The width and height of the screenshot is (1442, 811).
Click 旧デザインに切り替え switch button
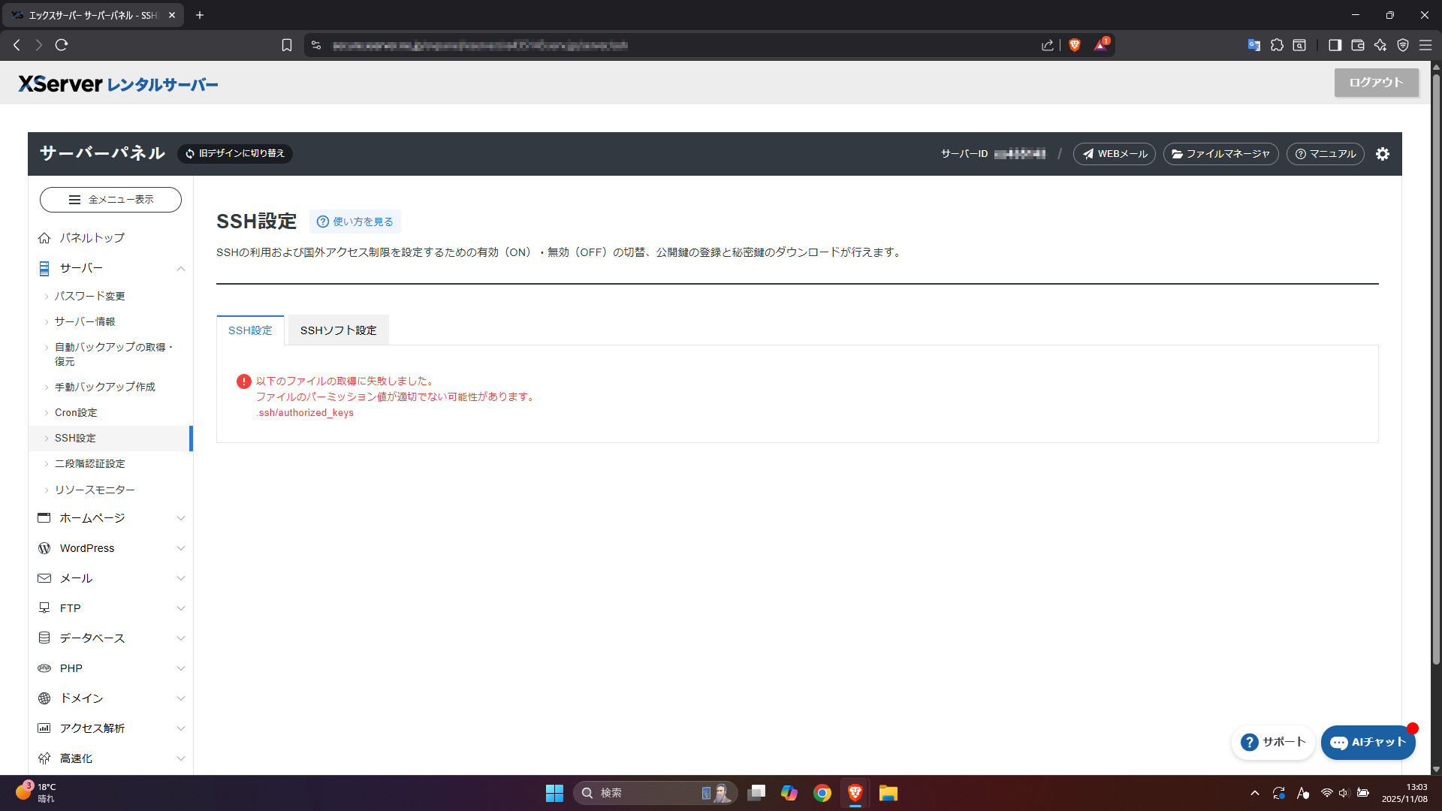(235, 153)
